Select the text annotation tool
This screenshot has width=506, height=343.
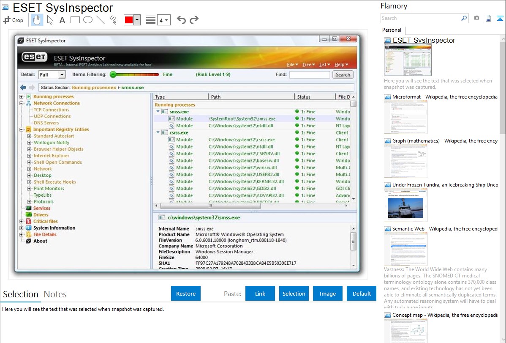coord(62,20)
